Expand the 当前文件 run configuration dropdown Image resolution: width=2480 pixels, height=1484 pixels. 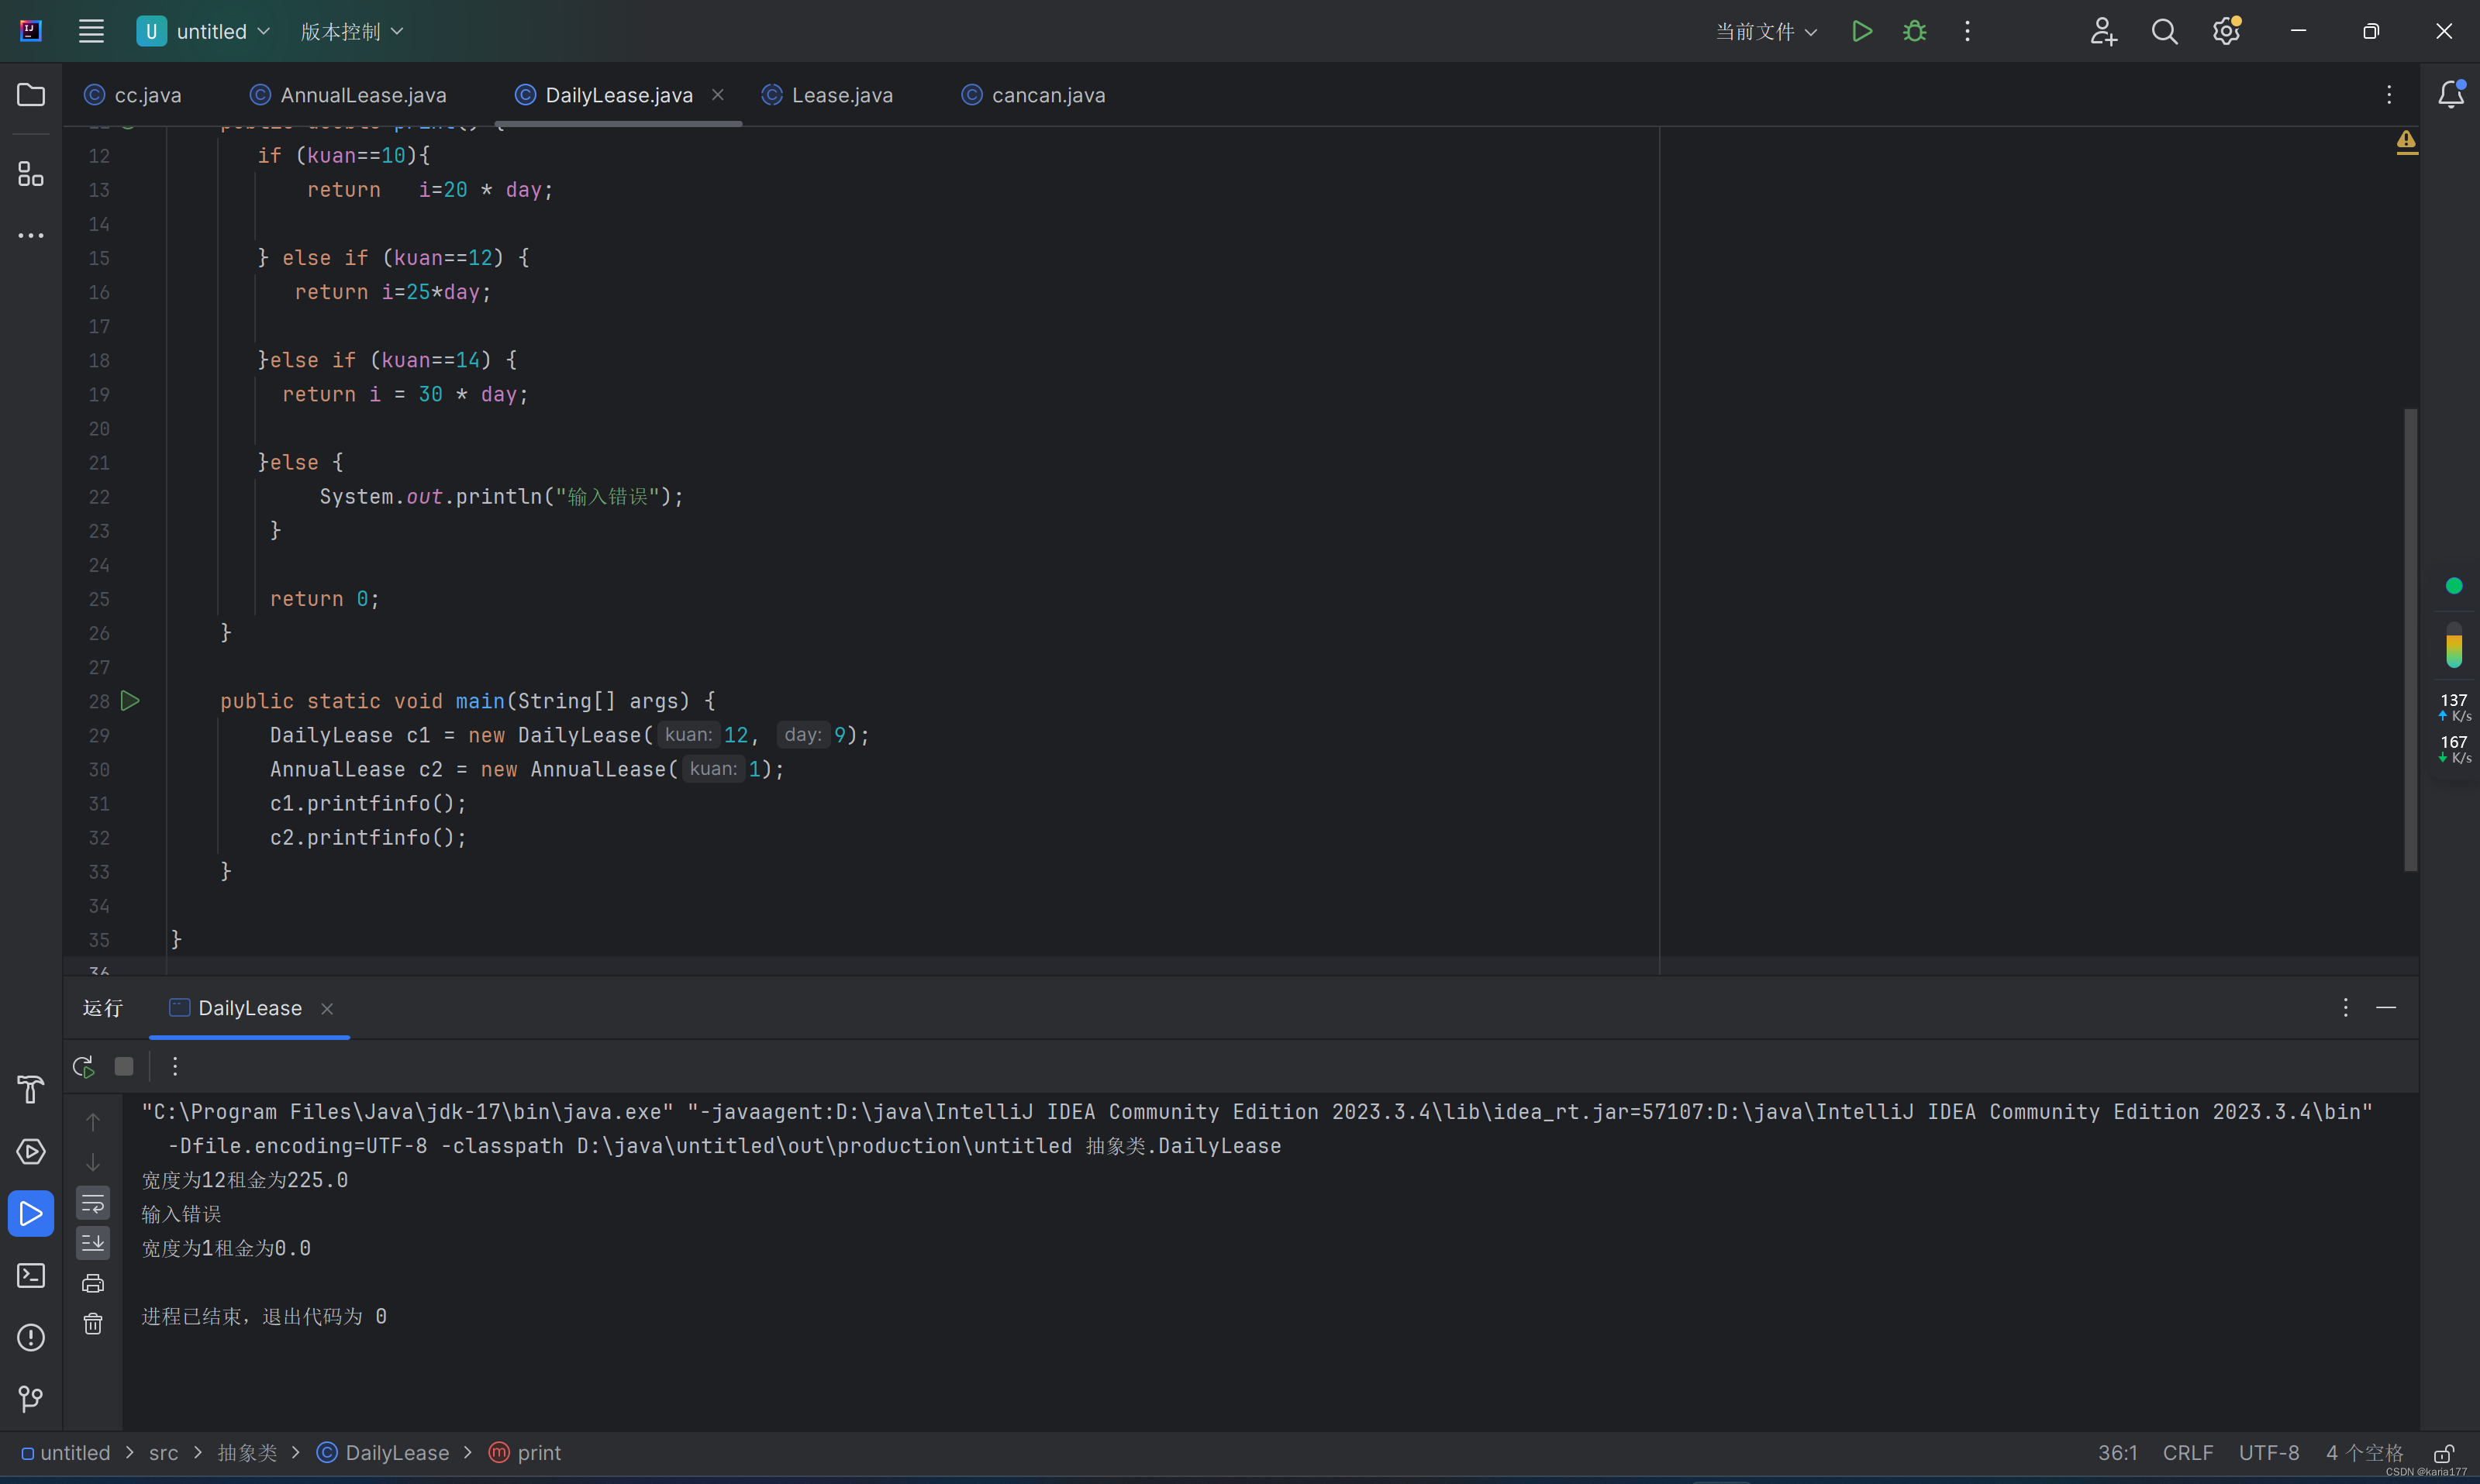pyautogui.click(x=1764, y=31)
